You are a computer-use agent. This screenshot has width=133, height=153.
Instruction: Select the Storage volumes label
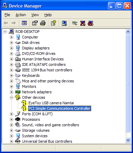click(x=36, y=130)
